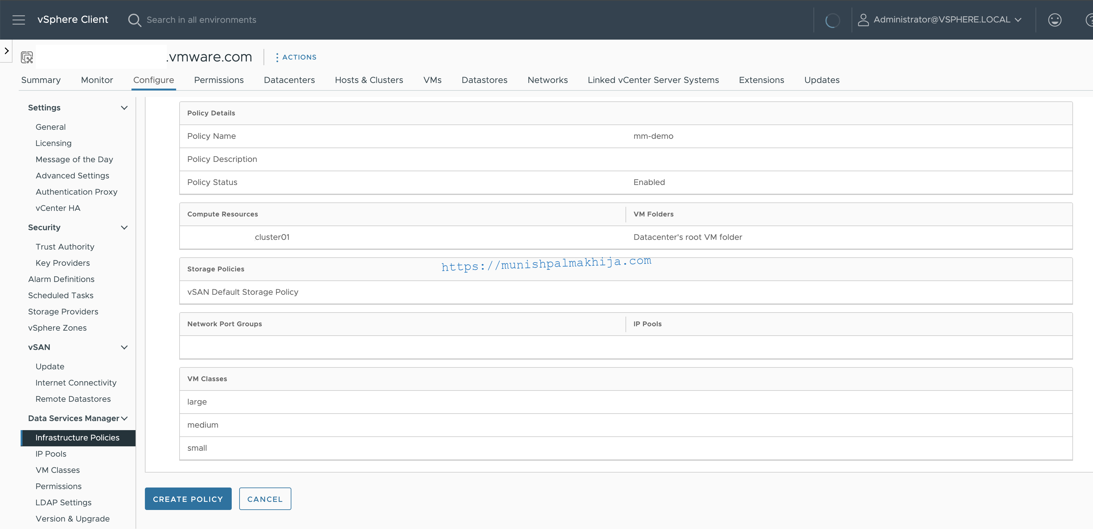
Task: Select Authentication Proxy
Action: [x=77, y=192]
